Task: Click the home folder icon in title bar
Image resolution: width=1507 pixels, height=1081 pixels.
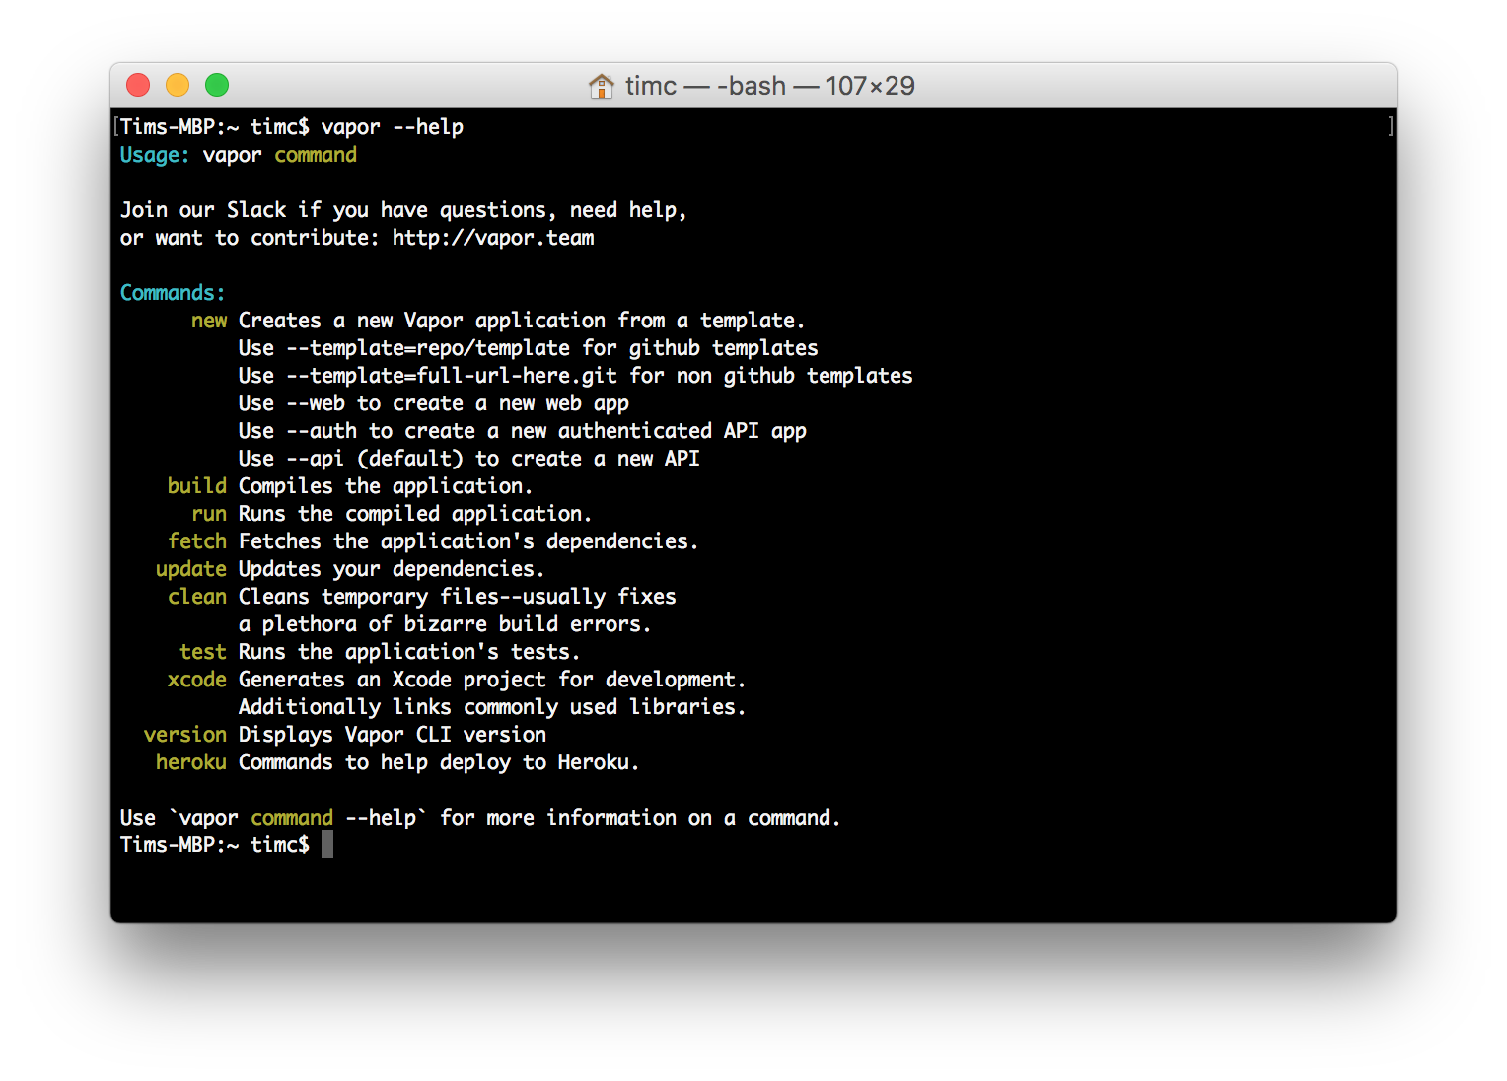Action: pos(601,86)
